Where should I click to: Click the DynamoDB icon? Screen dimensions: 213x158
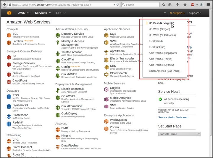click(9, 106)
